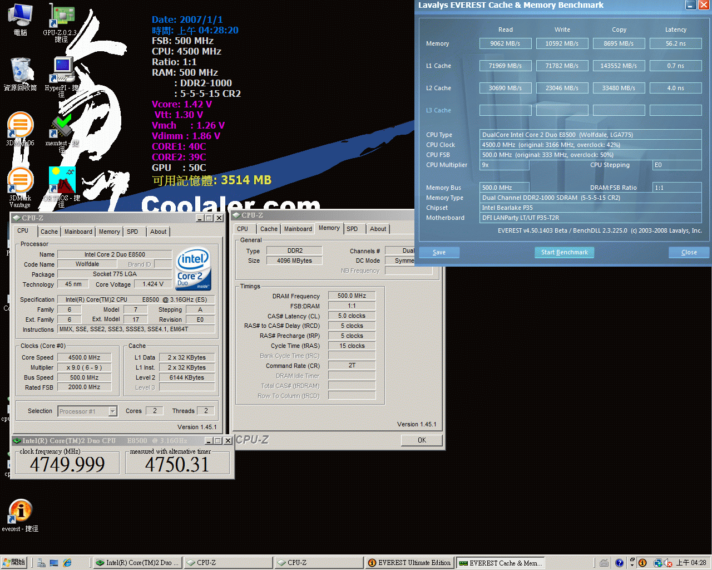Click the Memory Copy 8695 MB/s value

(619, 43)
